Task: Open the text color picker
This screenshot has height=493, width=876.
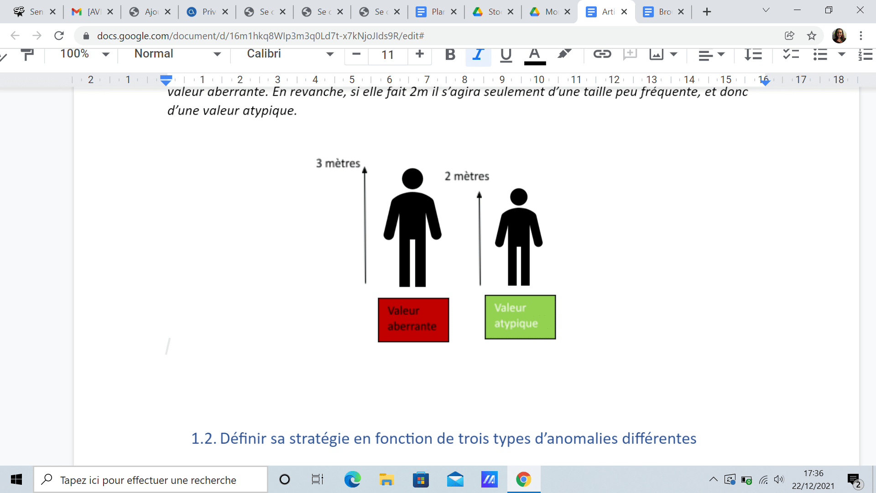Action: [x=535, y=54]
